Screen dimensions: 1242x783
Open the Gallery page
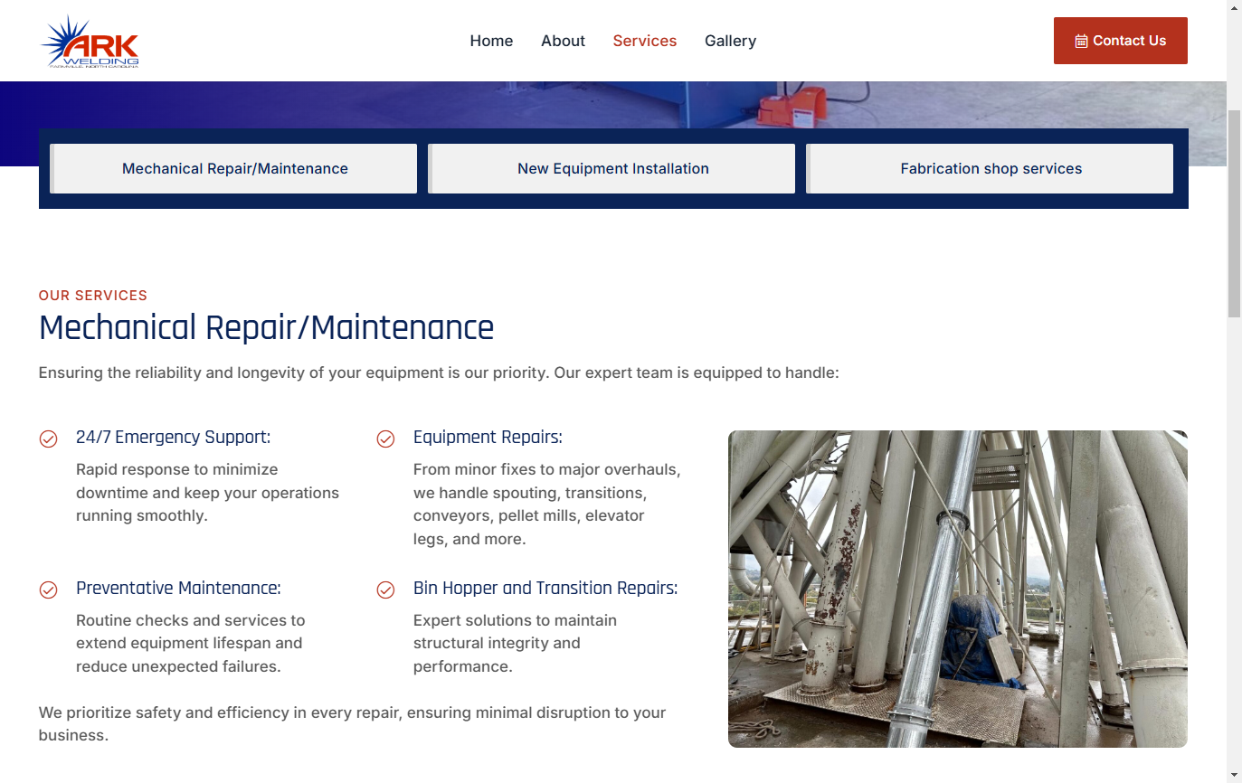(730, 41)
